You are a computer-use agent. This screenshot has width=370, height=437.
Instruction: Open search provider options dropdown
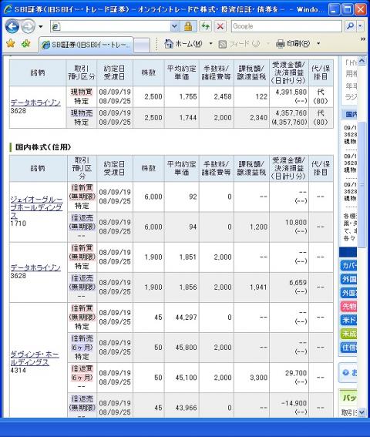(x=361, y=26)
